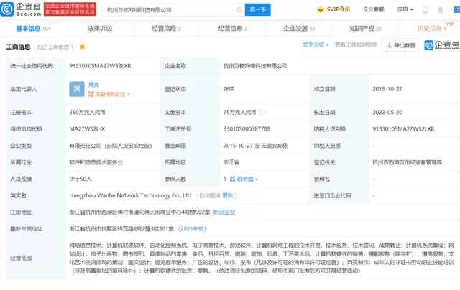Click the 查一下 search button
The width and height of the screenshot is (460, 290).
258,9
